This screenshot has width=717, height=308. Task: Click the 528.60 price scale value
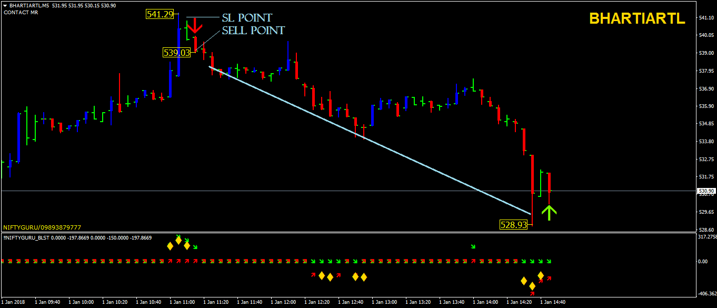[x=705, y=230]
